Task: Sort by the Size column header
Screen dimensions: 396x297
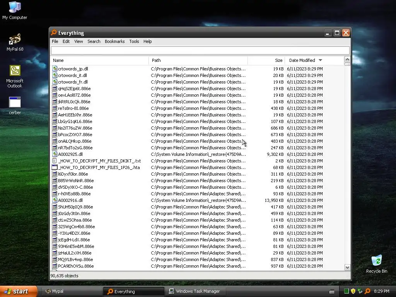Action: (266, 60)
